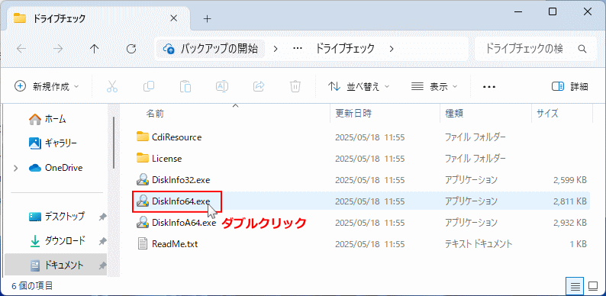Click the Delete trash can icon
Image resolution: width=606 pixels, height=296 pixels.
[295, 86]
